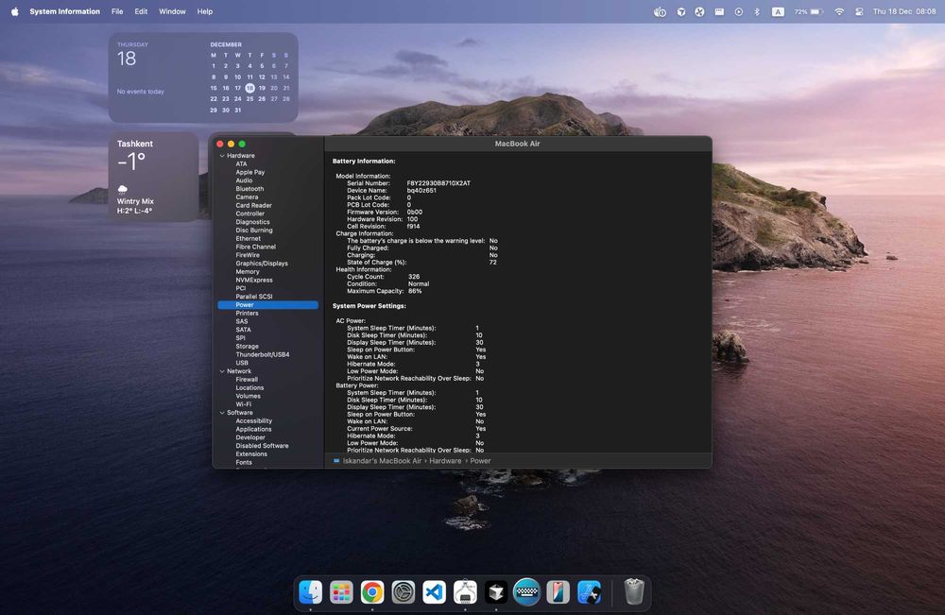Select Thunderbolt/USB4 in the sidebar
Viewport: 945px width, 615px height.
pyautogui.click(x=262, y=355)
